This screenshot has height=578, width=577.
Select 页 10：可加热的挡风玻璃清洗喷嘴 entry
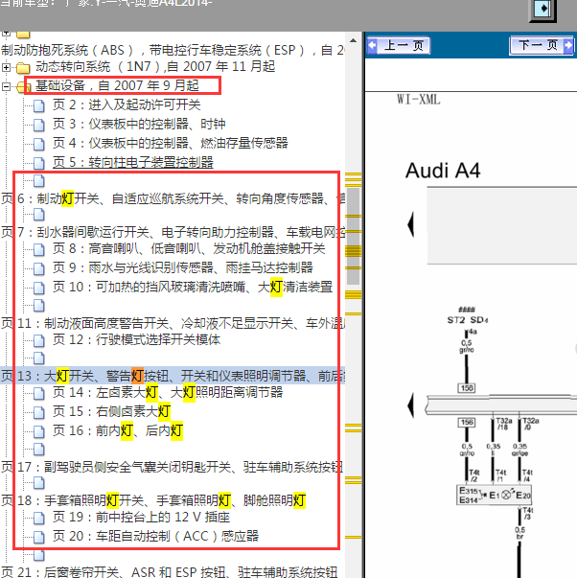193,287
